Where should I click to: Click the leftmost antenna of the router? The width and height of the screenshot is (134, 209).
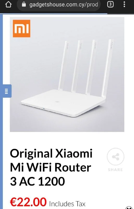point(62,66)
